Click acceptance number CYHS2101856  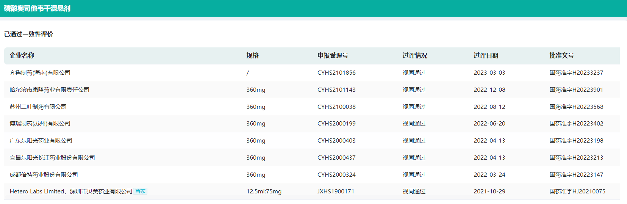336,73
